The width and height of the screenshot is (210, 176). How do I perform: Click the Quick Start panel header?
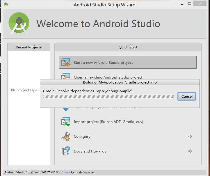(128, 47)
